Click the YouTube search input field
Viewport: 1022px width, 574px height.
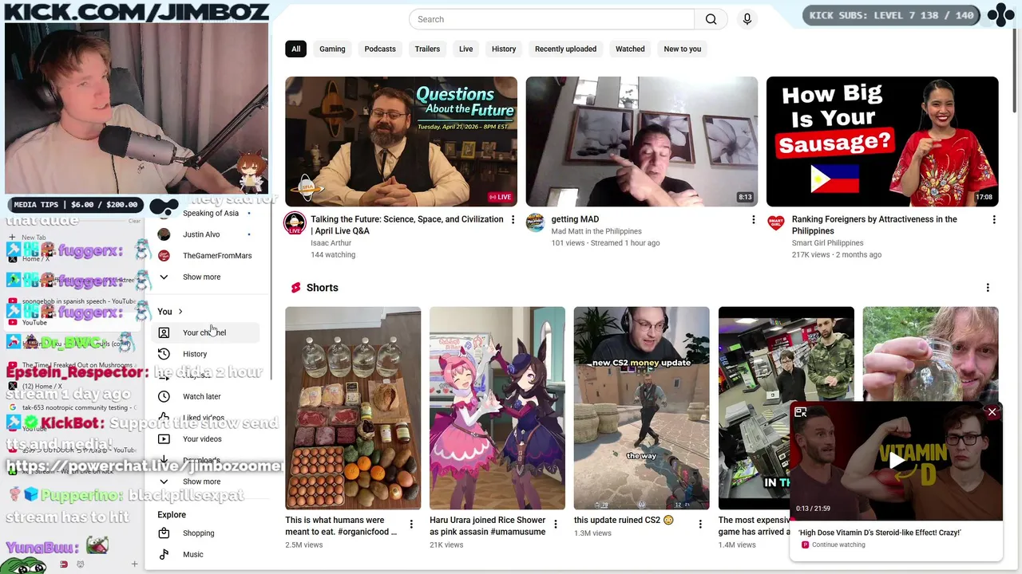point(552,19)
